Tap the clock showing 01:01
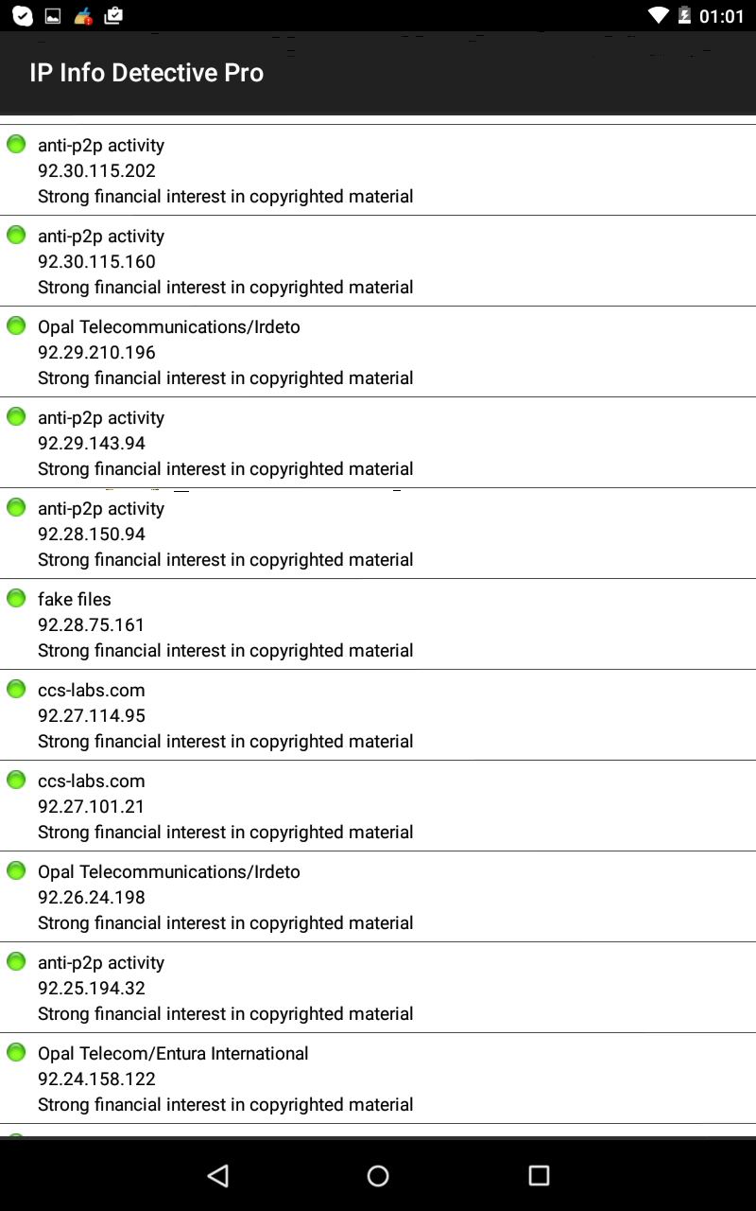 click(722, 16)
